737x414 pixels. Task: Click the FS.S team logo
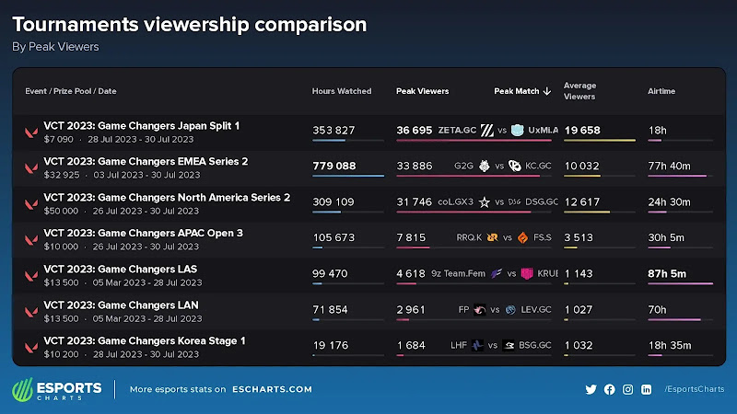(x=522, y=237)
